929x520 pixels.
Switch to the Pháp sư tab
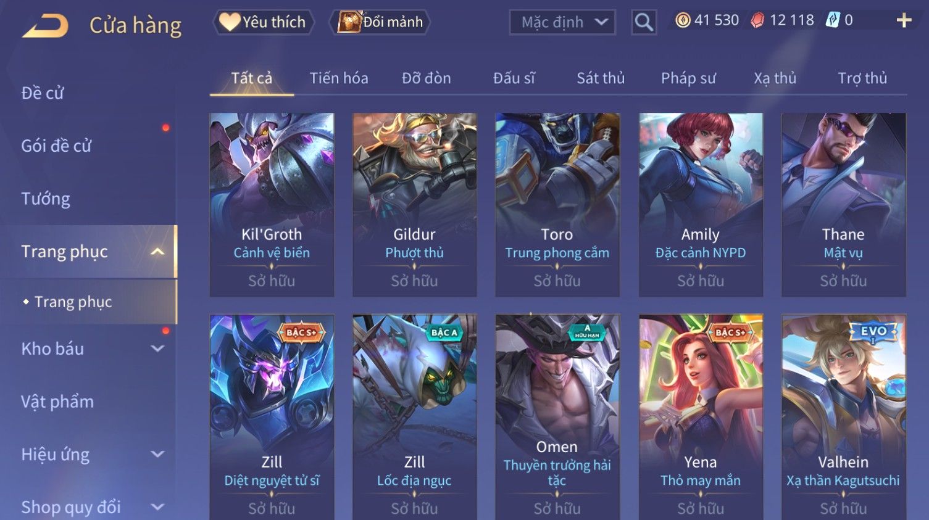(688, 78)
